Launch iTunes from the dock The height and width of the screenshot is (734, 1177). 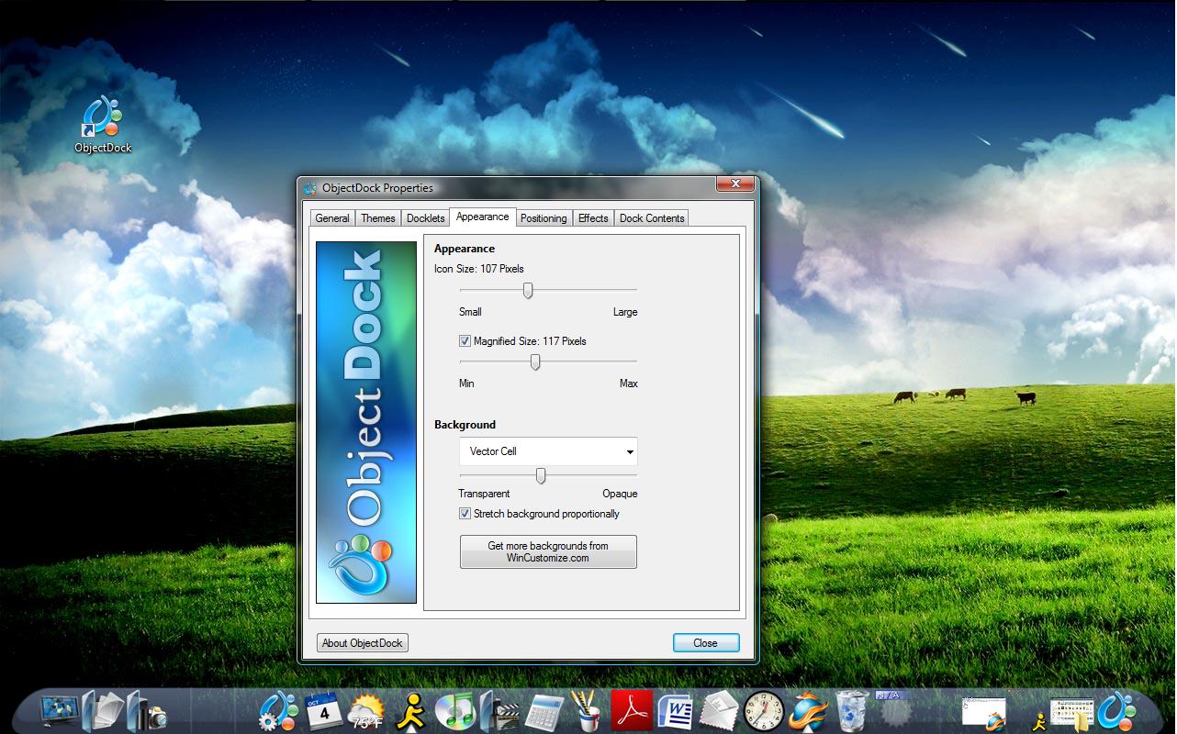[454, 711]
